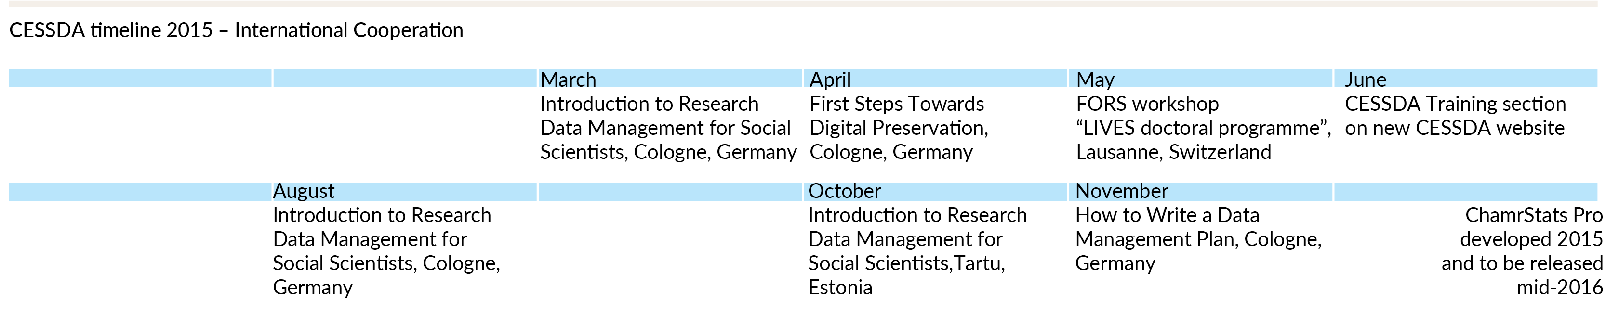Image resolution: width=1606 pixels, height=329 pixels.
Task: Click the CESSDA timeline 2015 title
Action: (x=236, y=30)
